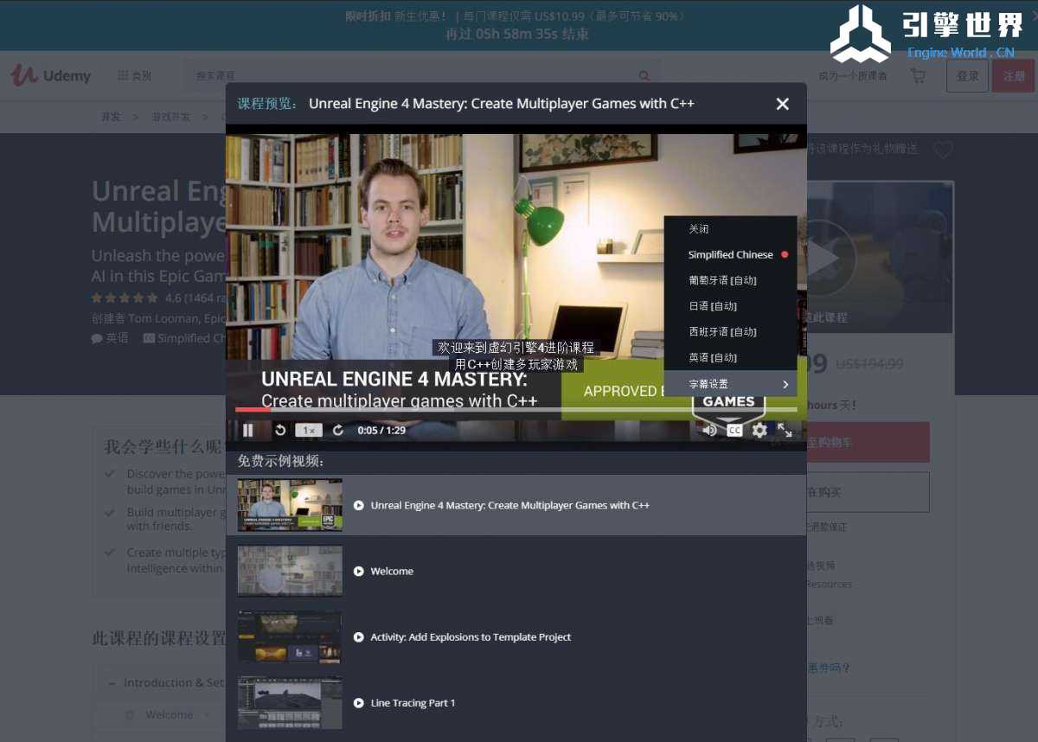Image resolution: width=1038 pixels, height=742 pixels.
Task: Play the Line Tracing Part 1 sample
Action: coord(516,703)
